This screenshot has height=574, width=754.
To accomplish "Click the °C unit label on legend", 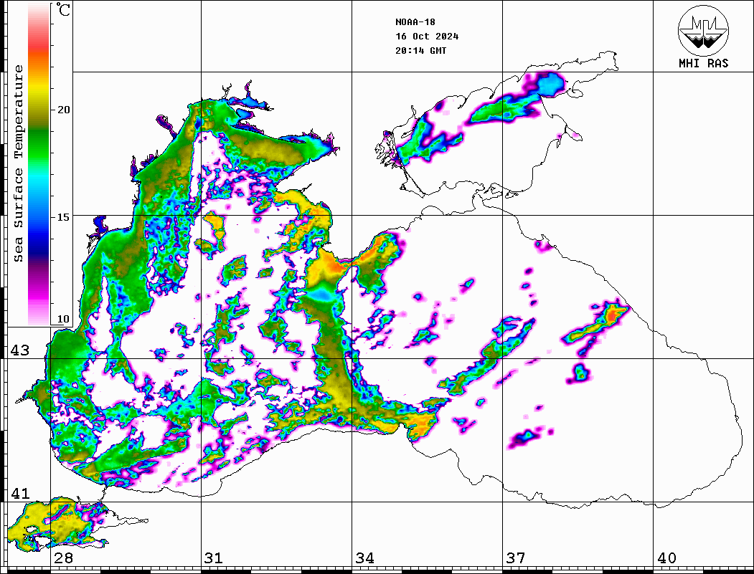I will pyautogui.click(x=63, y=9).
